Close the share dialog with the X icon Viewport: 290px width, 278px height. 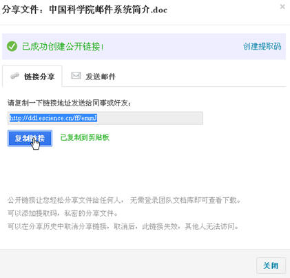click(x=282, y=7)
